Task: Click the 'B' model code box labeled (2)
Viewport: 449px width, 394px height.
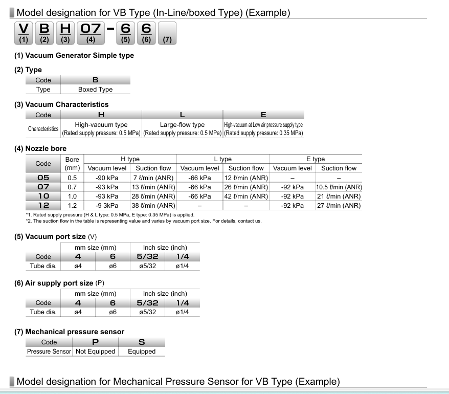Action: click(44, 33)
